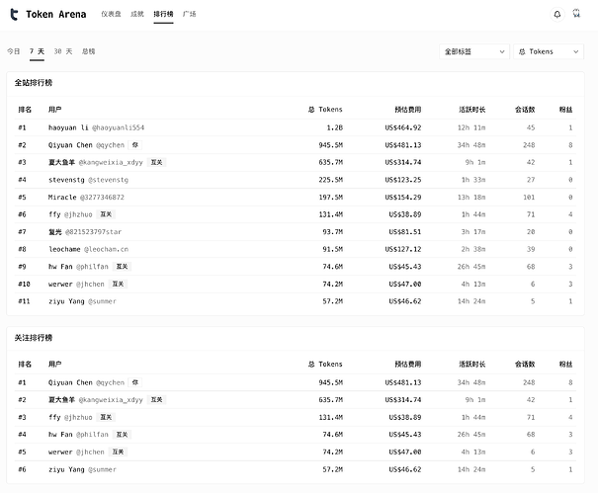
Task: Click the Token Arena title text
Action: coord(56,15)
